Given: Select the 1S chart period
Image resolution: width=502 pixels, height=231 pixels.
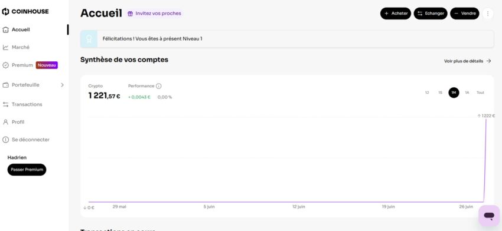Looking at the screenshot, I should pos(440,93).
